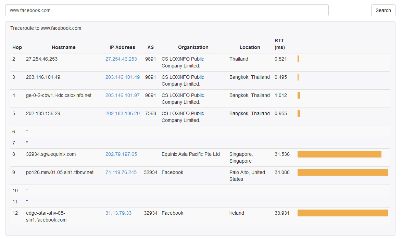Click the Location column header
The width and height of the screenshot is (402, 239).
250,47
